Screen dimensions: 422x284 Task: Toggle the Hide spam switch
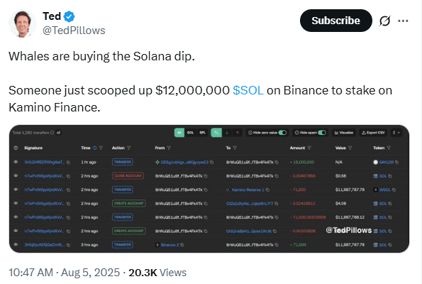(322, 133)
